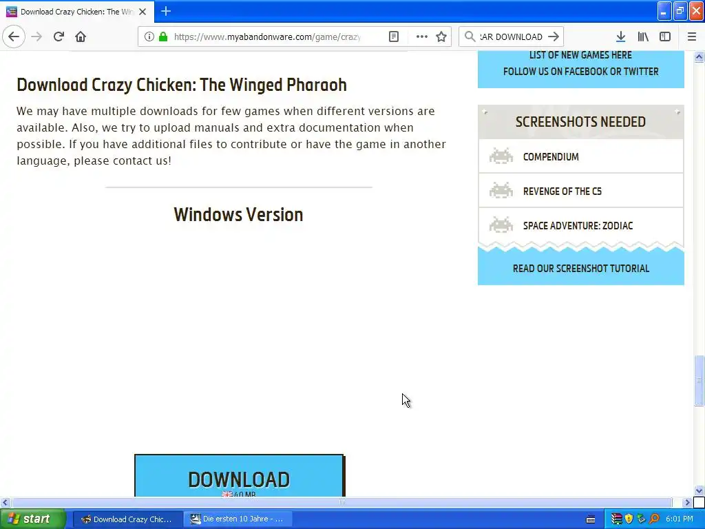Go back to the previous page
Viewport: 705px width, 529px height.
click(14, 37)
